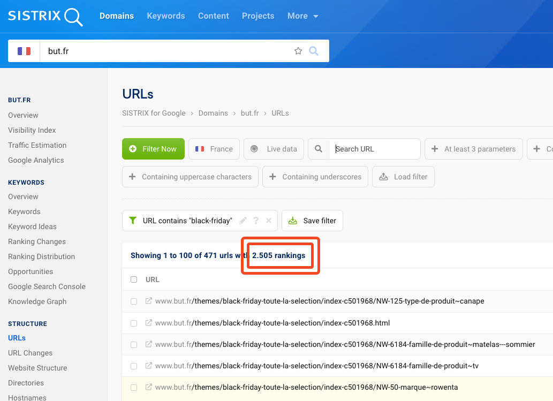Click question mark help icon on filter
Viewport: 553px width, 401px height.
(256, 221)
